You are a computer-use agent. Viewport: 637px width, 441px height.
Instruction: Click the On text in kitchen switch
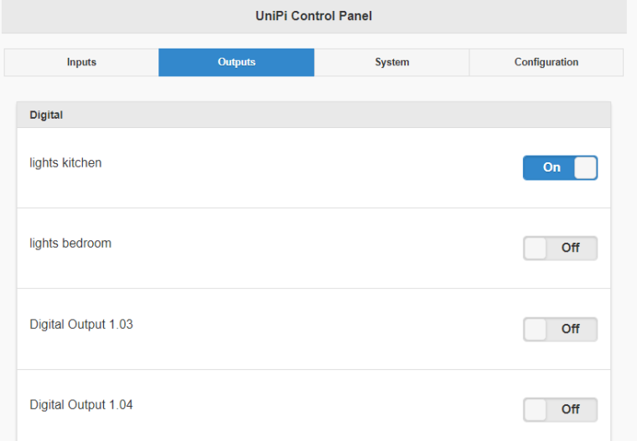pos(552,167)
